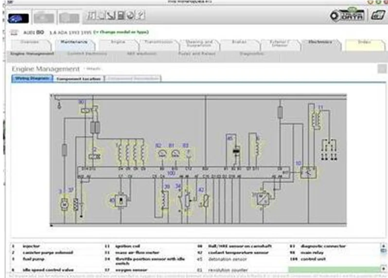
Task: Select the Wiring Diagram sub-tab
Action: point(32,79)
